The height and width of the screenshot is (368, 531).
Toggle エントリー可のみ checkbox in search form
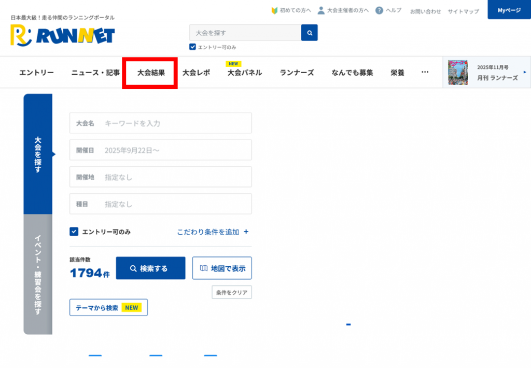point(74,231)
